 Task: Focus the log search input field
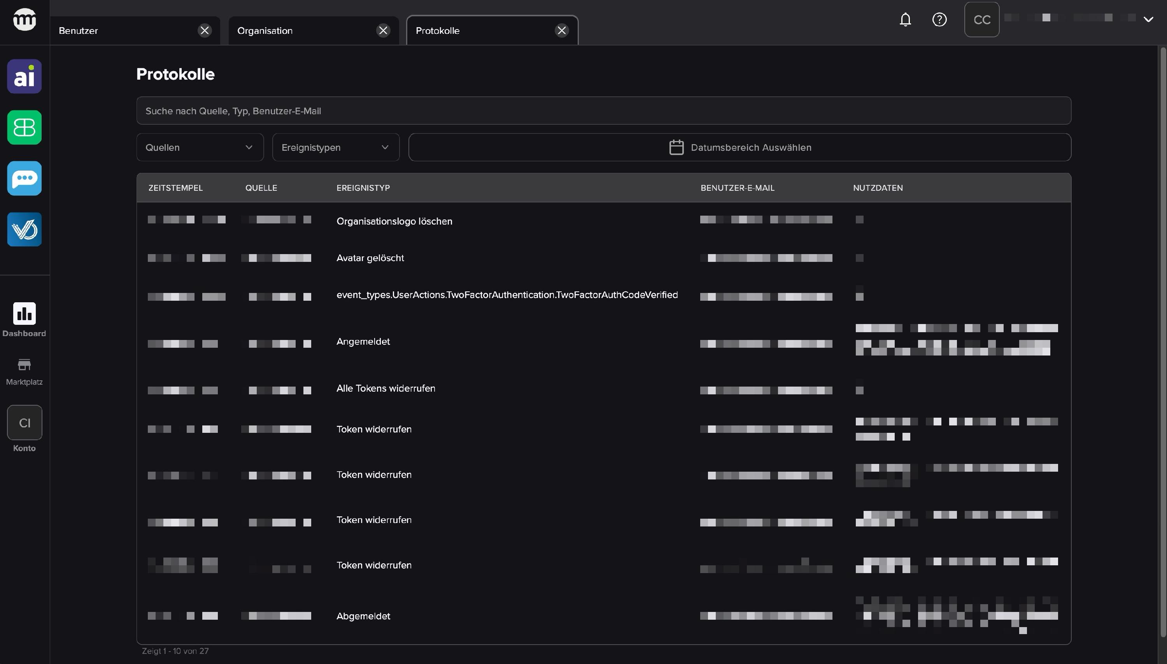click(x=604, y=111)
